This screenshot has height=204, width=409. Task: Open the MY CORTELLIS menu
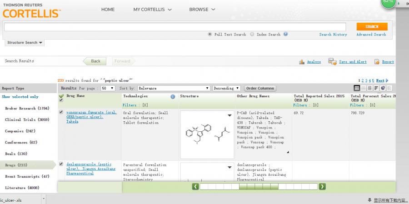click(153, 10)
